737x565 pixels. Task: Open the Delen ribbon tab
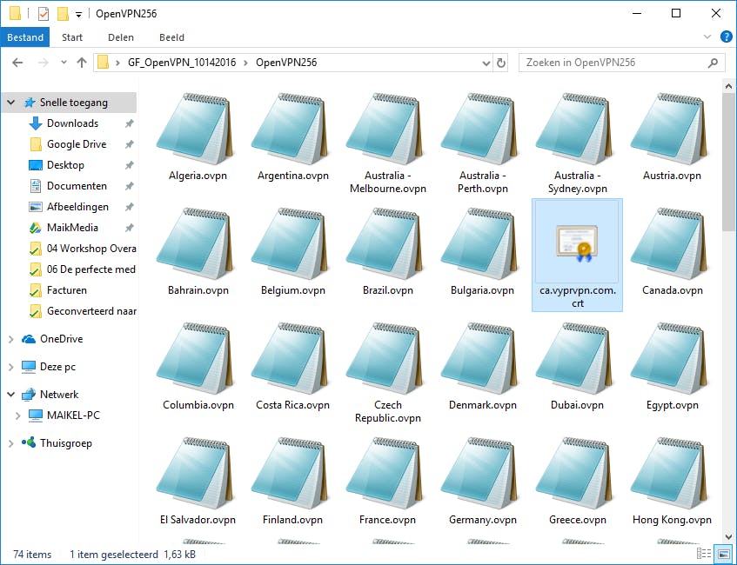(121, 37)
